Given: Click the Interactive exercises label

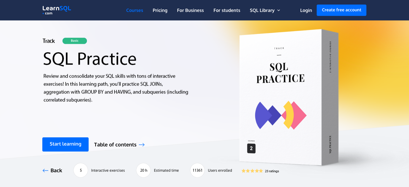Looking at the screenshot, I should tap(108, 170).
